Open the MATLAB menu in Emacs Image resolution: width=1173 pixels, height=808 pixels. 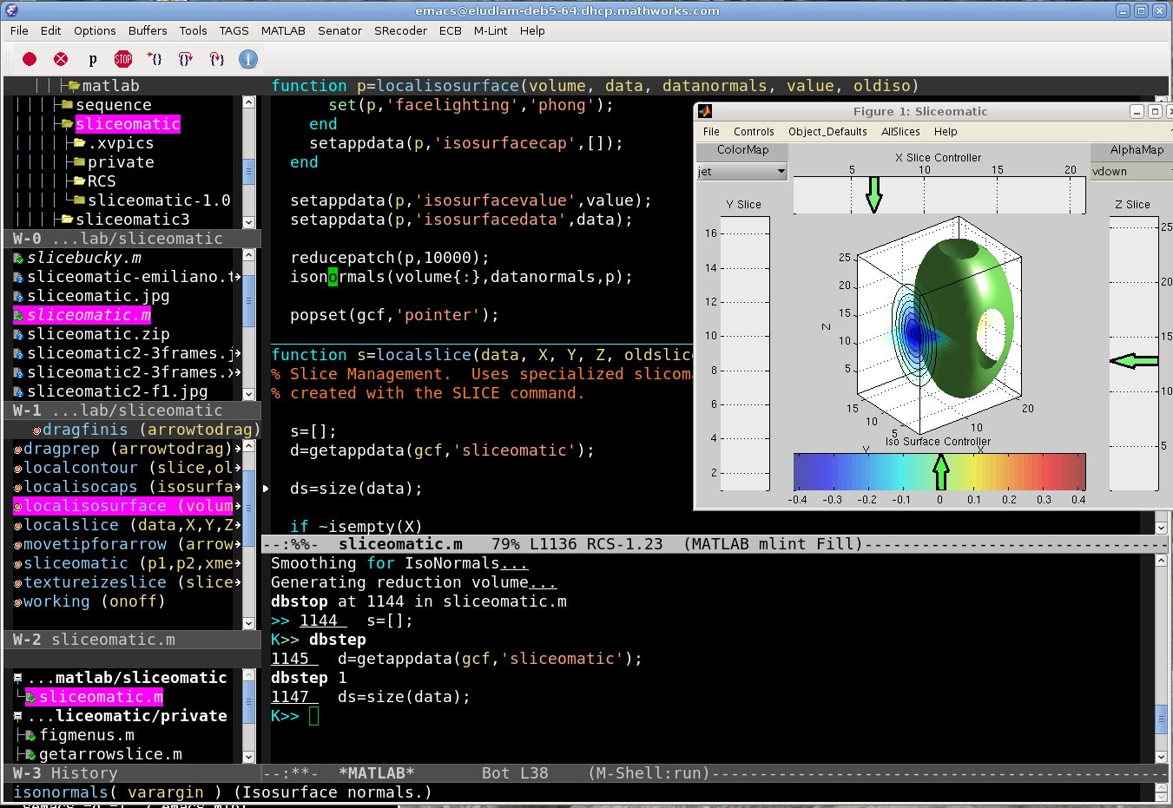[283, 30]
